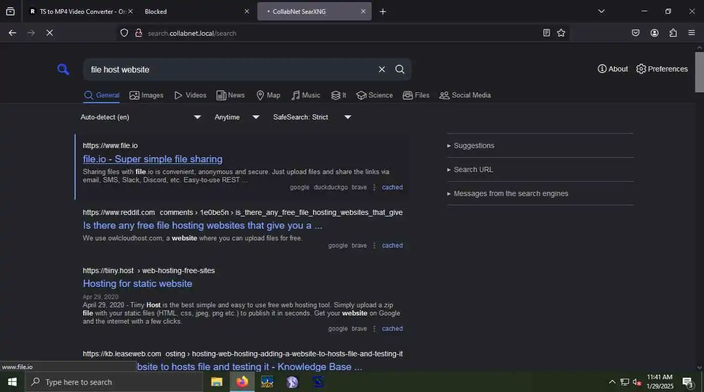Click https://www.file.io URL text
The height and width of the screenshot is (392, 704).
pyautogui.click(x=110, y=146)
